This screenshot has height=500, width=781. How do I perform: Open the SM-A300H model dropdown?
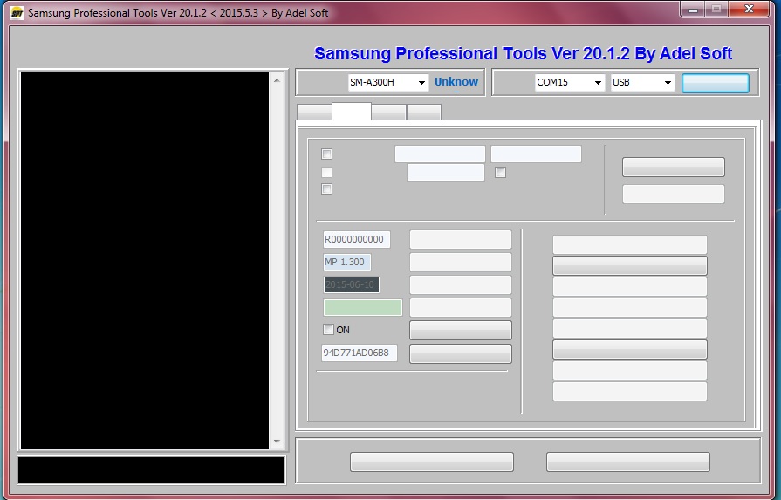click(x=387, y=82)
